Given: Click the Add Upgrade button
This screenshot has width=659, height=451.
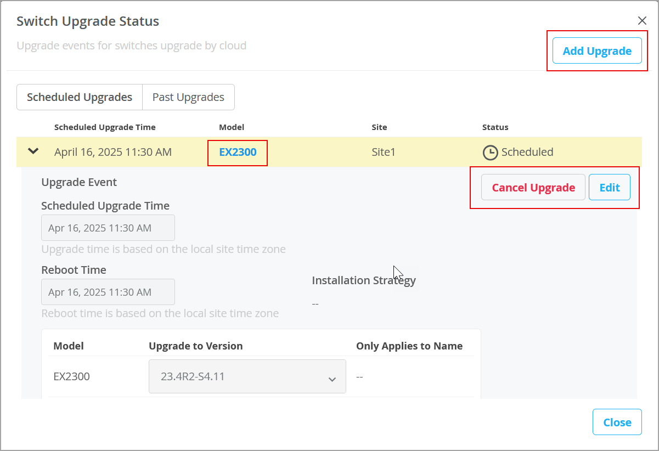Looking at the screenshot, I should (x=597, y=51).
